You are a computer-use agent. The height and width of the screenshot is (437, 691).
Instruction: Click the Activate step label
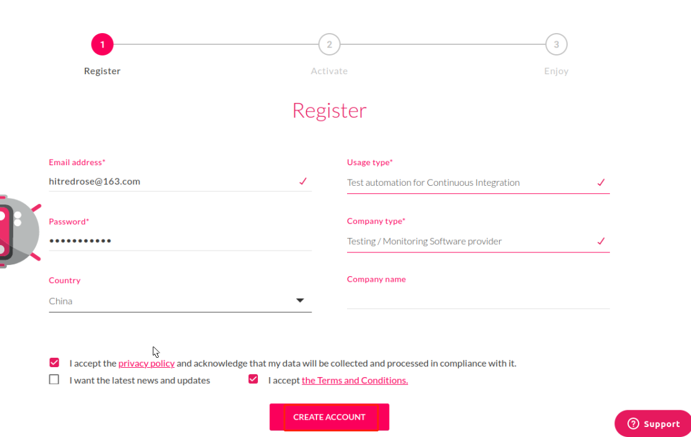329,71
